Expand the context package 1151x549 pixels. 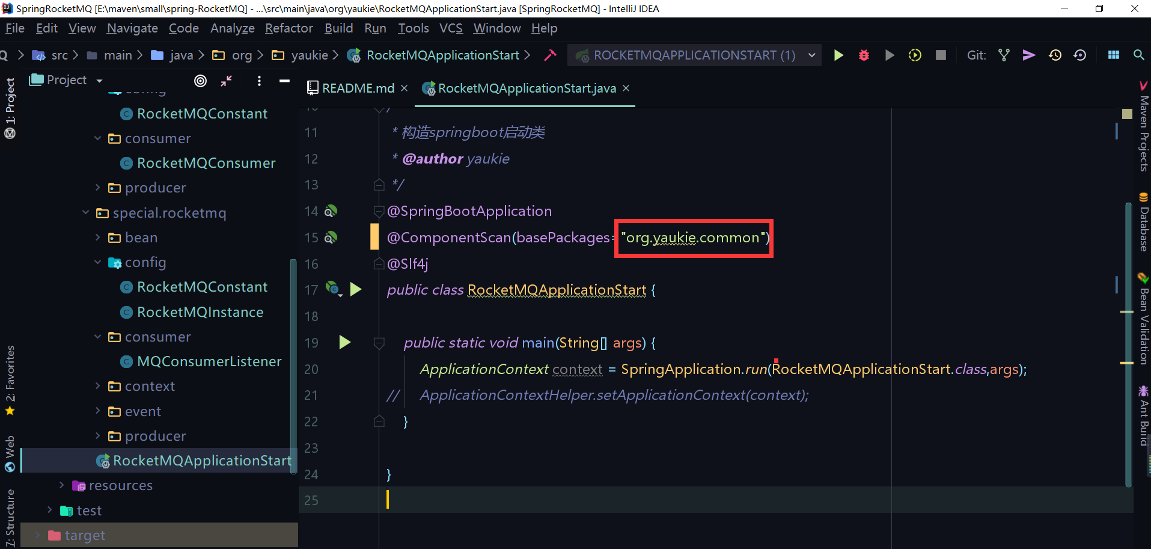tap(97, 386)
